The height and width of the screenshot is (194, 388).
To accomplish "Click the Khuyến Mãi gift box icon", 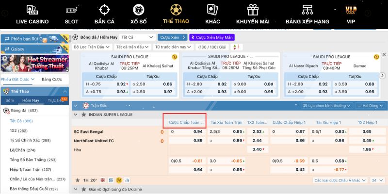I will click(x=253, y=10).
